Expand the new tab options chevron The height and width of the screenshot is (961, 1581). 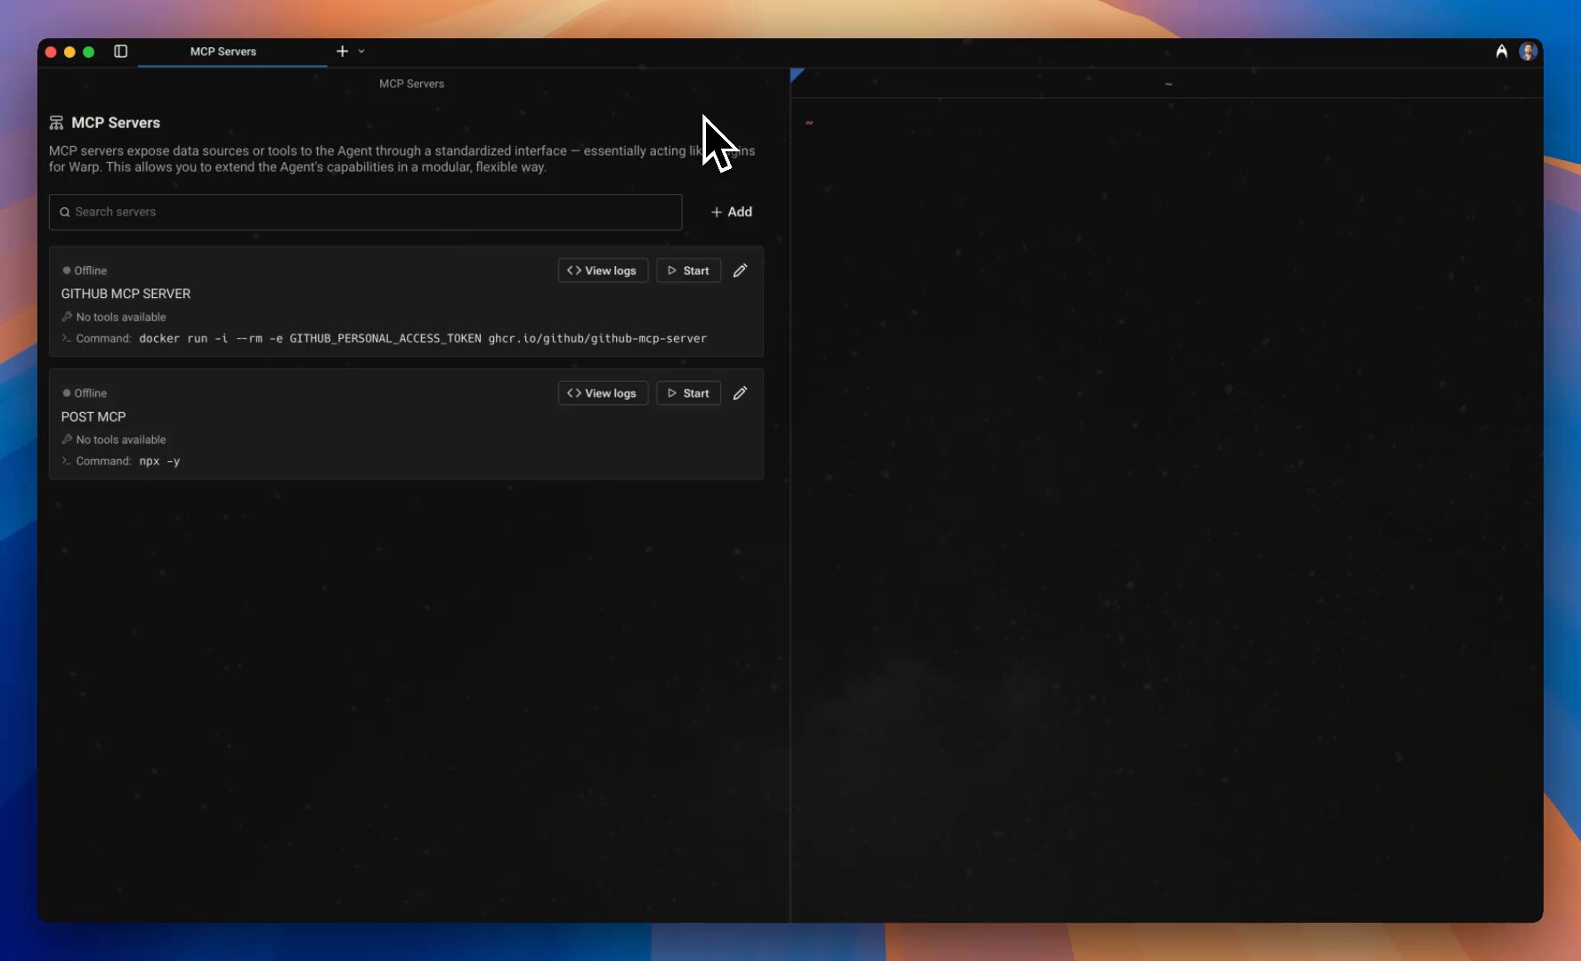361,52
